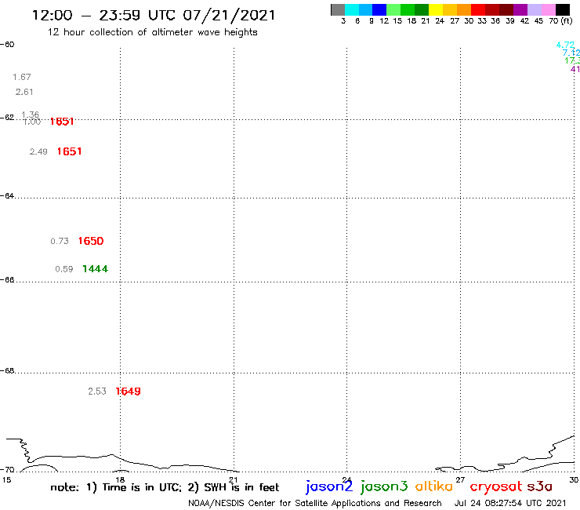Select the lavender legend color swatch

pyautogui.click(x=535, y=9)
